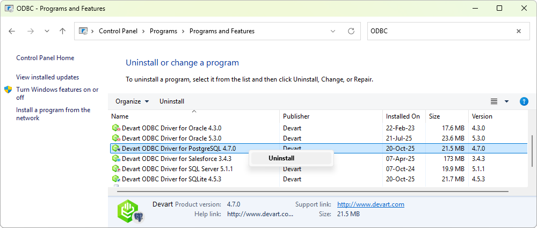Click the 19.9 MB size cell
This screenshot has height=228, width=537.
pos(453,169)
